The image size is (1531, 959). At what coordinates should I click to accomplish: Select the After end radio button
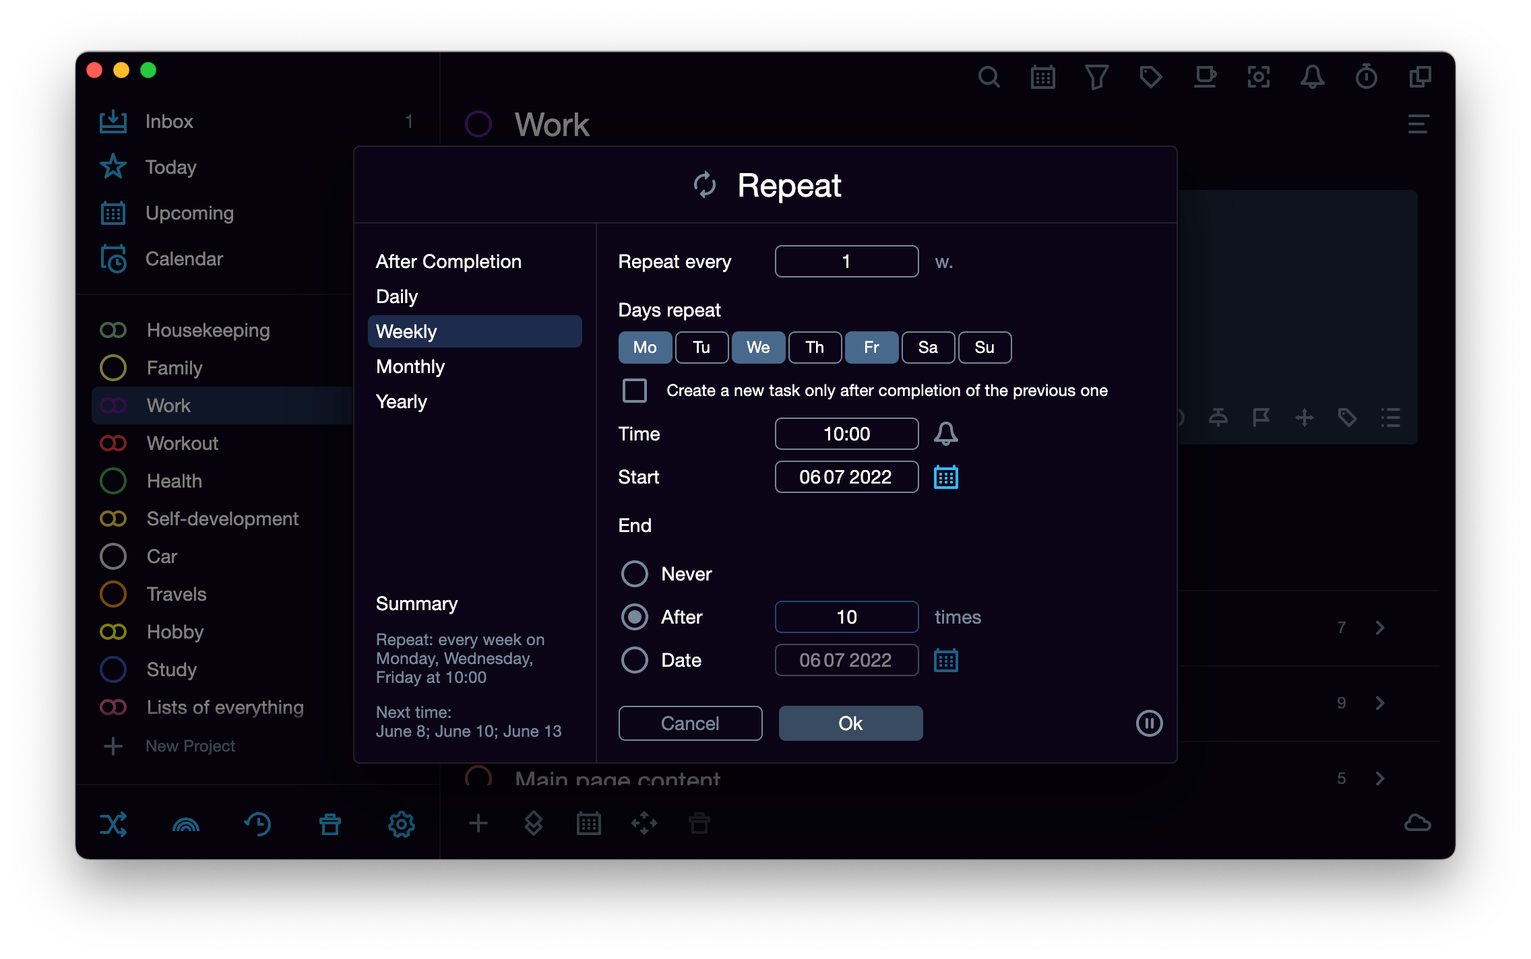(x=634, y=617)
